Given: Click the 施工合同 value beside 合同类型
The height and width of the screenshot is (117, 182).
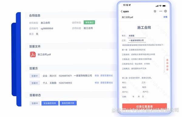Looking at the screenshot, I should click(x=45, y=23).
